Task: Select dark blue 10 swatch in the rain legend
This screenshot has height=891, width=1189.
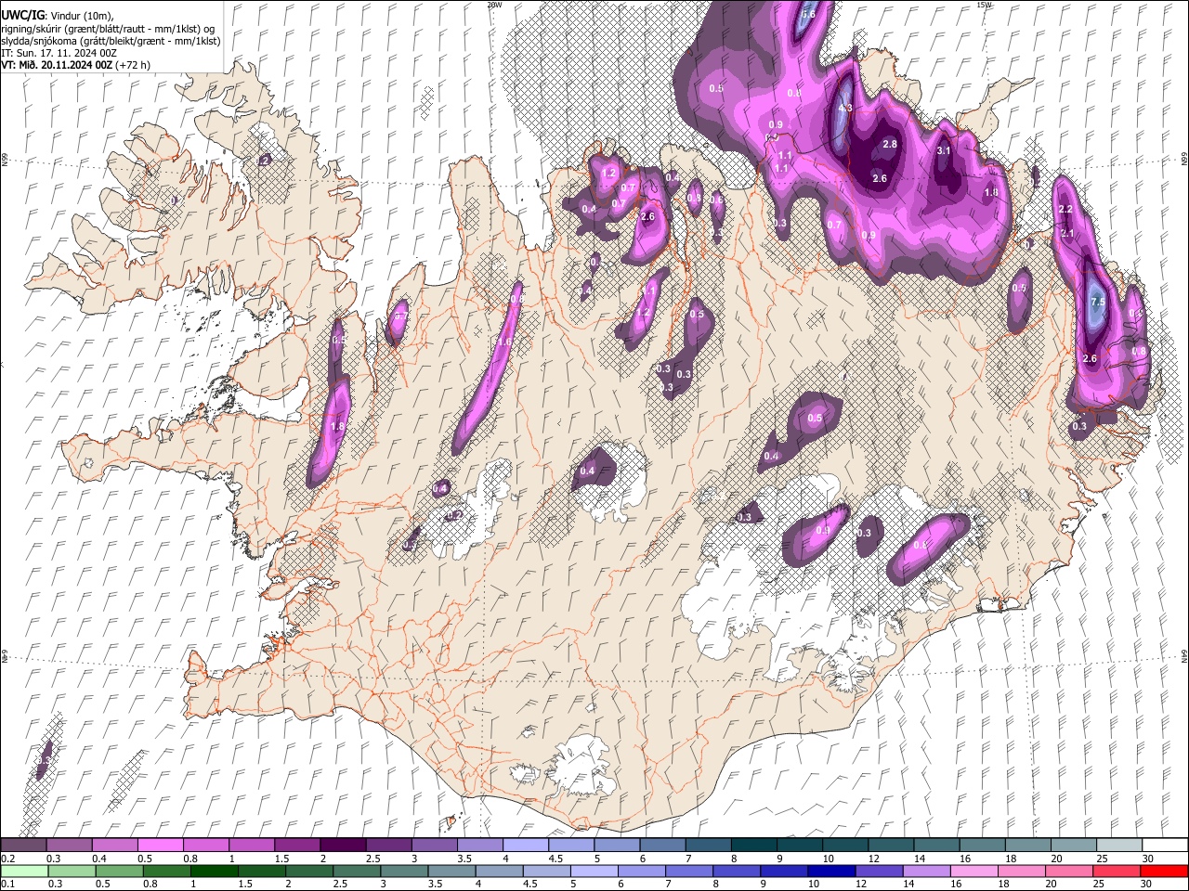Action: point(831,872)
